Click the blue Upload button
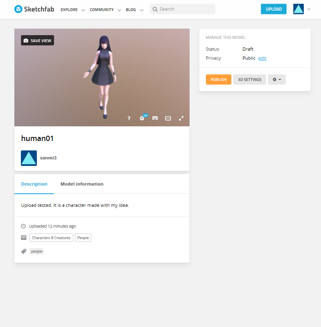The width and height of the screenshot is (321, 327). (274, 9)
